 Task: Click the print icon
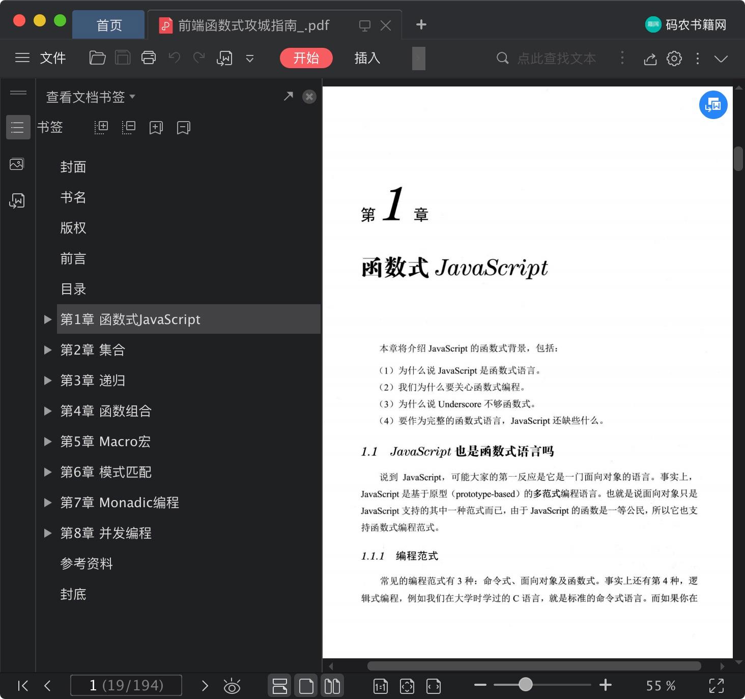pos(149,58)
